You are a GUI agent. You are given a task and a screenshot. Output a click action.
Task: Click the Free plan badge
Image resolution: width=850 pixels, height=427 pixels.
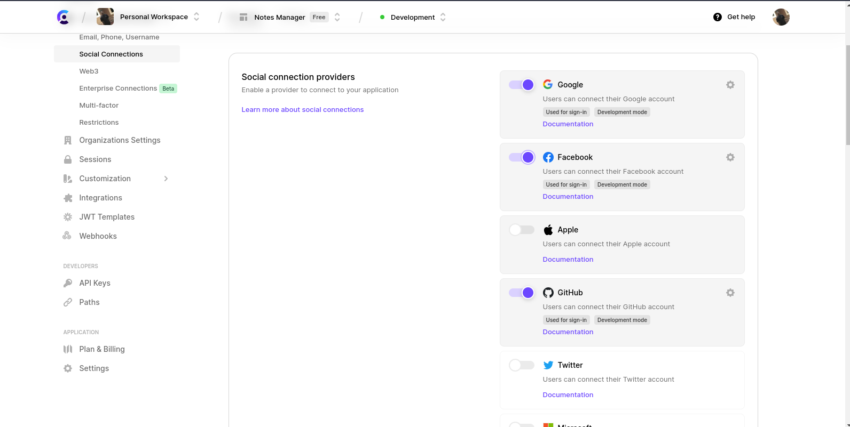(319, 17)
